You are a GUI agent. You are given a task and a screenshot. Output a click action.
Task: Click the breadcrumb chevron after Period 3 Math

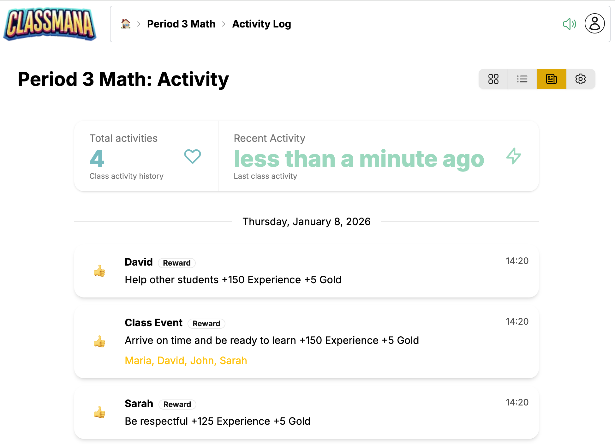[224, 24]
